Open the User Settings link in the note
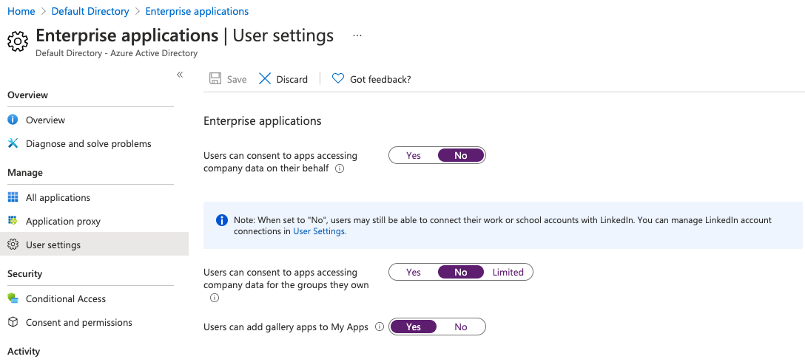This screenshot has width=805, height=362. (x=320, y=231)
